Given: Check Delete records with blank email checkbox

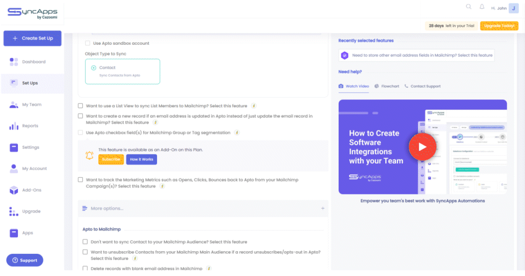Looking at the screenshot, I should (x=85, y=268).
